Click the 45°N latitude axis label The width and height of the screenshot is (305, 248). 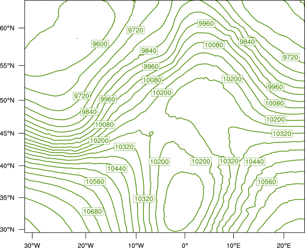coord(7,133)
